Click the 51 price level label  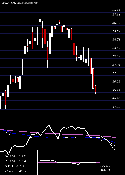coord(114,73)
